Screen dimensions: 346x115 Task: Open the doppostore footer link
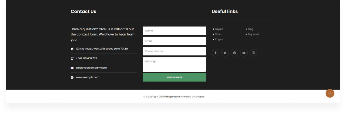coord(173,97)
